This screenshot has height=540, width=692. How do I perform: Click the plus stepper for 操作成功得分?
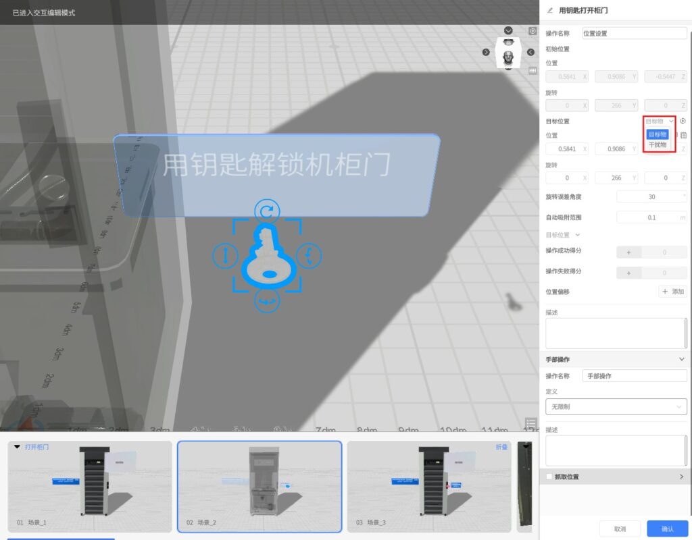629,252
